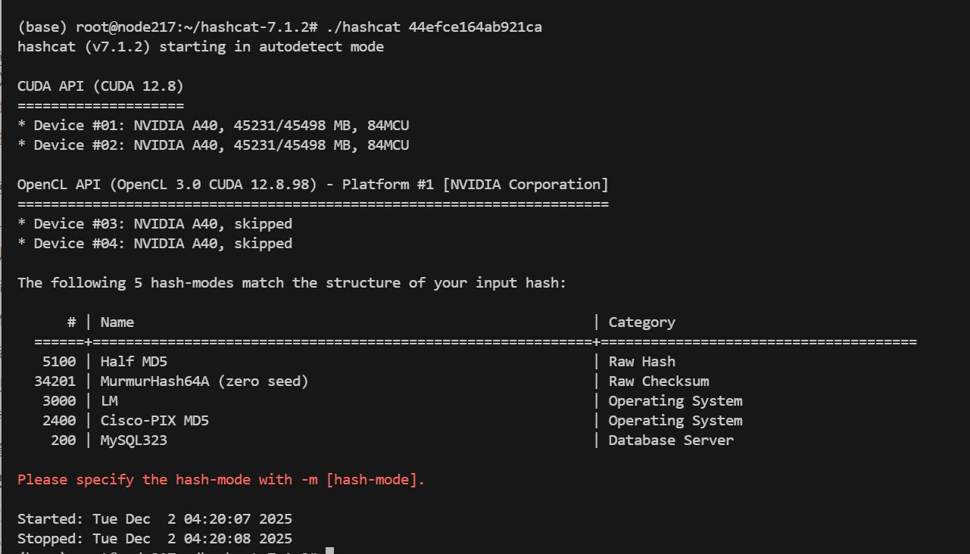
Task: Select the LM hash-mode entry
Action: 109,401
